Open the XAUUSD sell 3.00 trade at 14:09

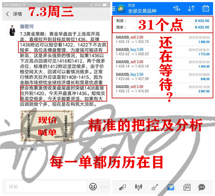163,89
